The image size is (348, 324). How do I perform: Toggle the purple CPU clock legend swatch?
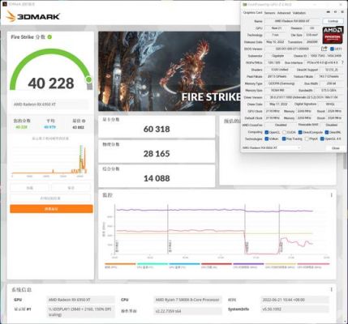point(248,264)
